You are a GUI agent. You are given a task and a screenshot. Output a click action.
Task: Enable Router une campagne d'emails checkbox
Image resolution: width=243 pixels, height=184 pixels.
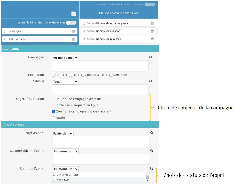54,99
